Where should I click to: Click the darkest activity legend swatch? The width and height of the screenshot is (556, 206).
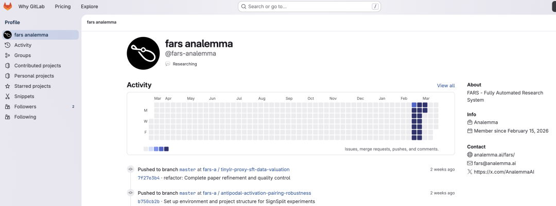(166, 149)
